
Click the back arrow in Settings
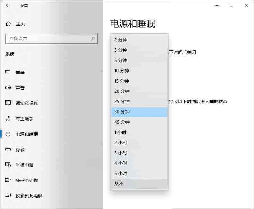pos(8,5)
